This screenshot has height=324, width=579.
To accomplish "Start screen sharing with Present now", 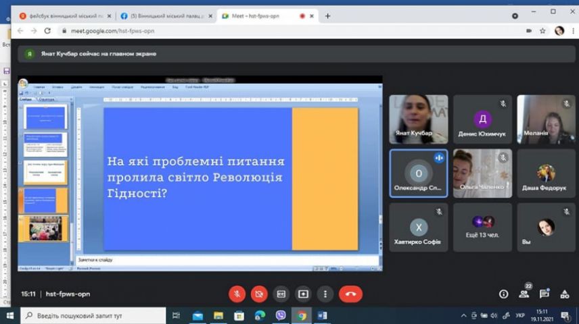I will click(x=303, y=294).
